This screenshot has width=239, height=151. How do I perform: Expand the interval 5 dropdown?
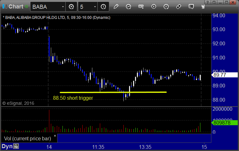tap(95, 7)
